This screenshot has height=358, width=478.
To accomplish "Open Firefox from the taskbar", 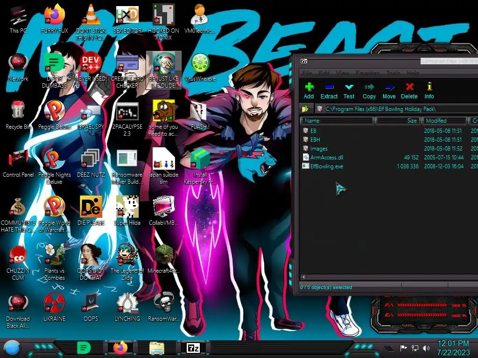I will pyautogui.click(x=120, y=348).
